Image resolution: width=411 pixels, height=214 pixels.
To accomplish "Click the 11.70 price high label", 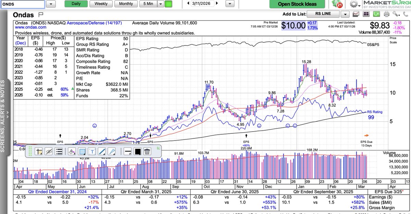I will [x=209, y=82].
